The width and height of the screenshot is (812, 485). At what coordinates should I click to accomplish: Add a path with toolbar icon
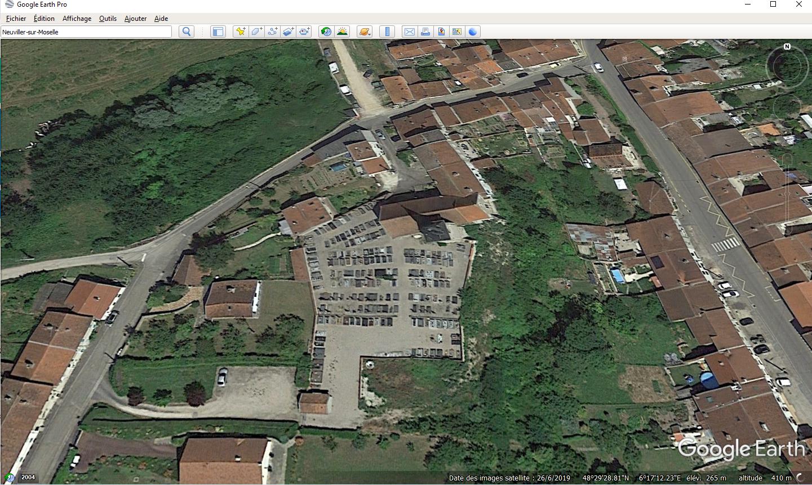[272, 32]
